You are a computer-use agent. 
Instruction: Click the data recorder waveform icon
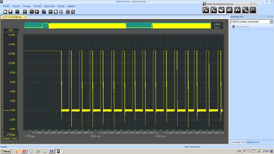(x=221, y=10)
